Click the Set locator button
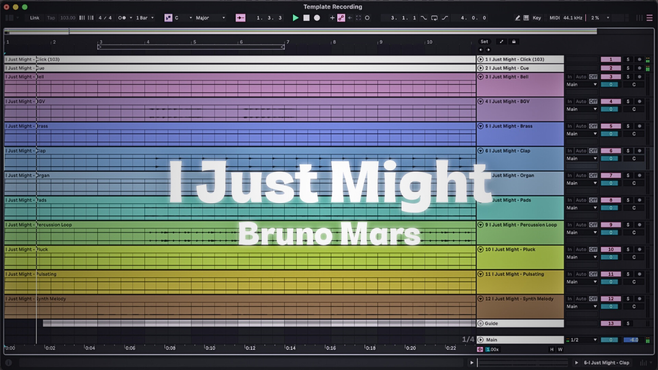The width and height of the screenshot is (658, 370). 484,42
